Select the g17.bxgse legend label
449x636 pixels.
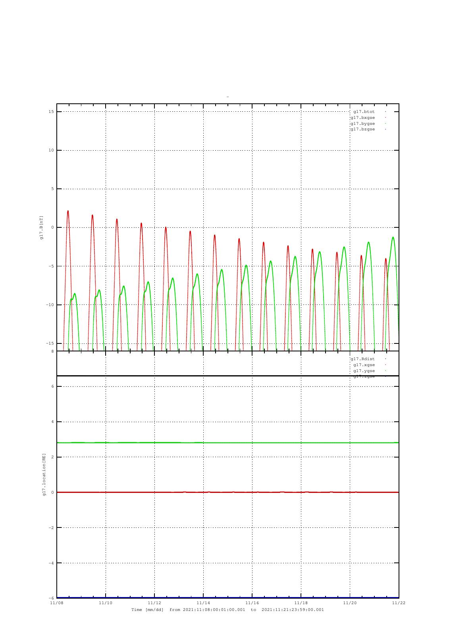(362, 118)
